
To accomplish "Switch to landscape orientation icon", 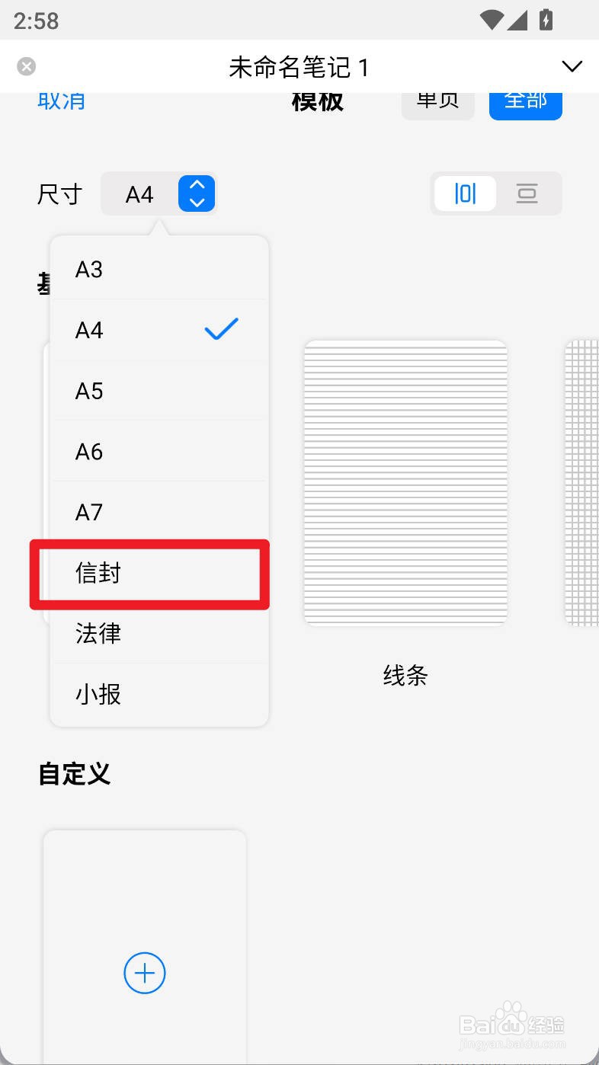I will 527,193.
